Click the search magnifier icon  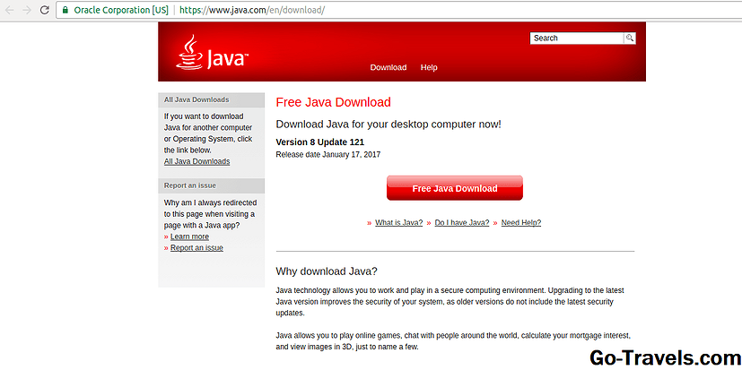(x=629, y=39)
